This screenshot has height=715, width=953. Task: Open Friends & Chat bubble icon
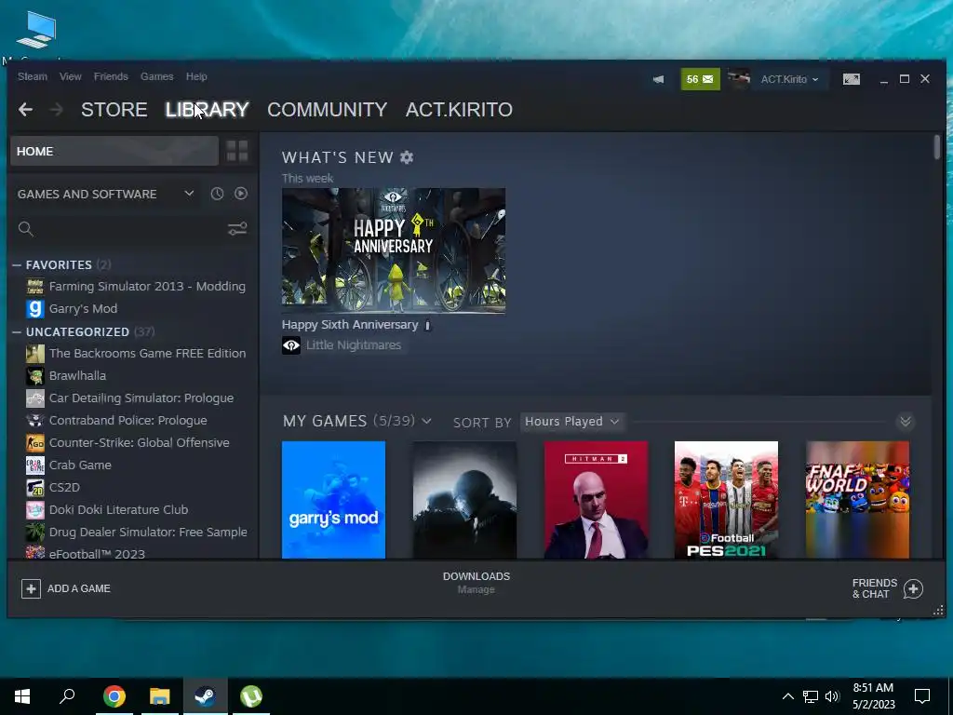point(913,588)
